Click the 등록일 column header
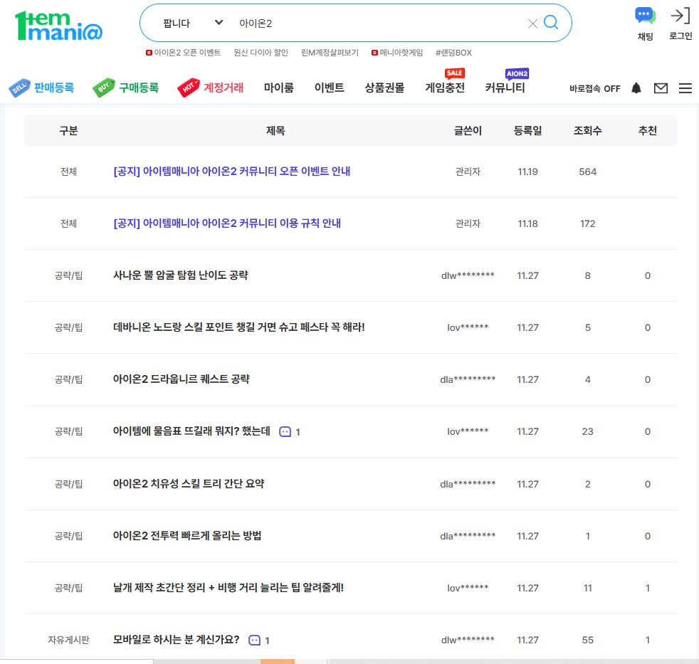This screenshot has height=664, width=699. pos(528,130)
